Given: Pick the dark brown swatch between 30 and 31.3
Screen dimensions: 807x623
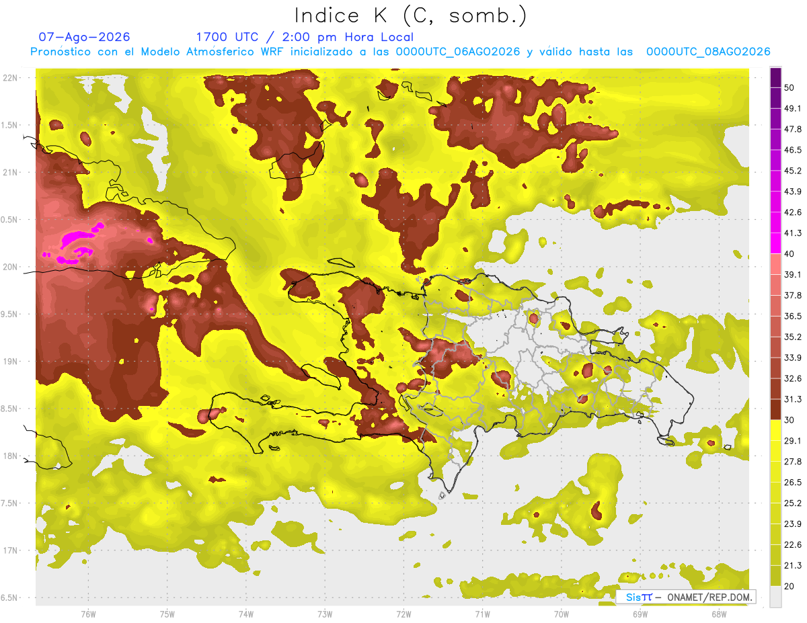Looking at the screenshot, I should pyautogui.click(x=775, y=409).
